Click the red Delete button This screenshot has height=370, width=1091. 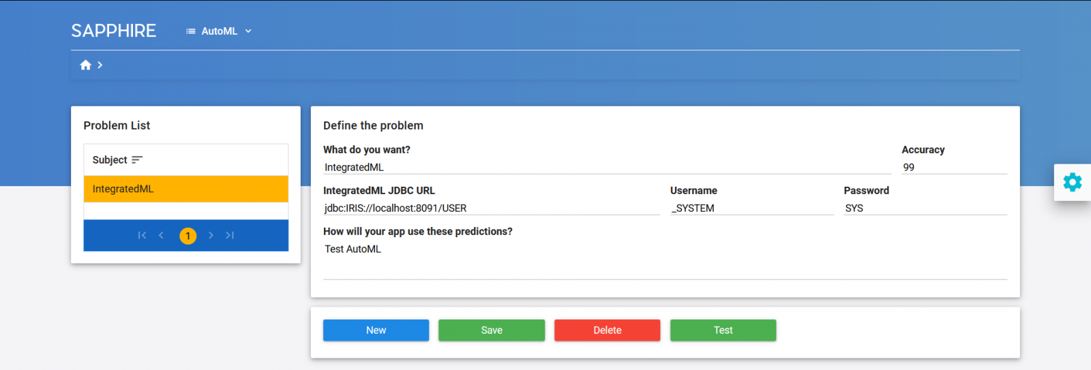[607, 330]
